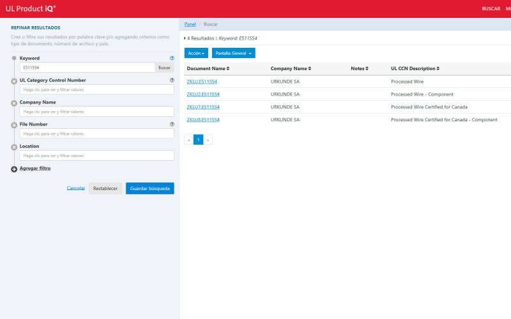Click the Guardar búsqueda button

point(150,188)
